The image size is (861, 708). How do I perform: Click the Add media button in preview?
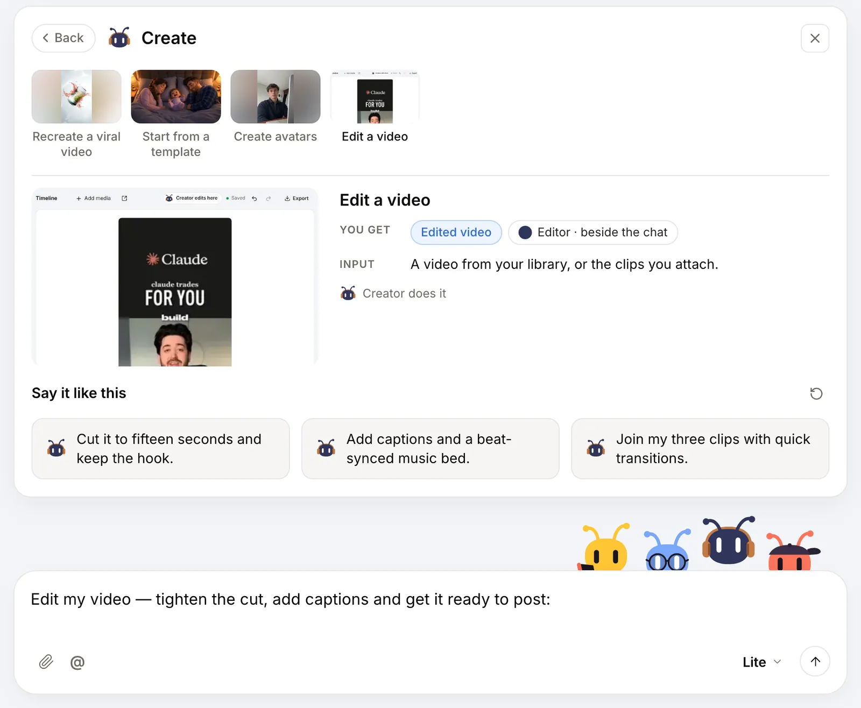pyautogui.click(x=94, y=199)
